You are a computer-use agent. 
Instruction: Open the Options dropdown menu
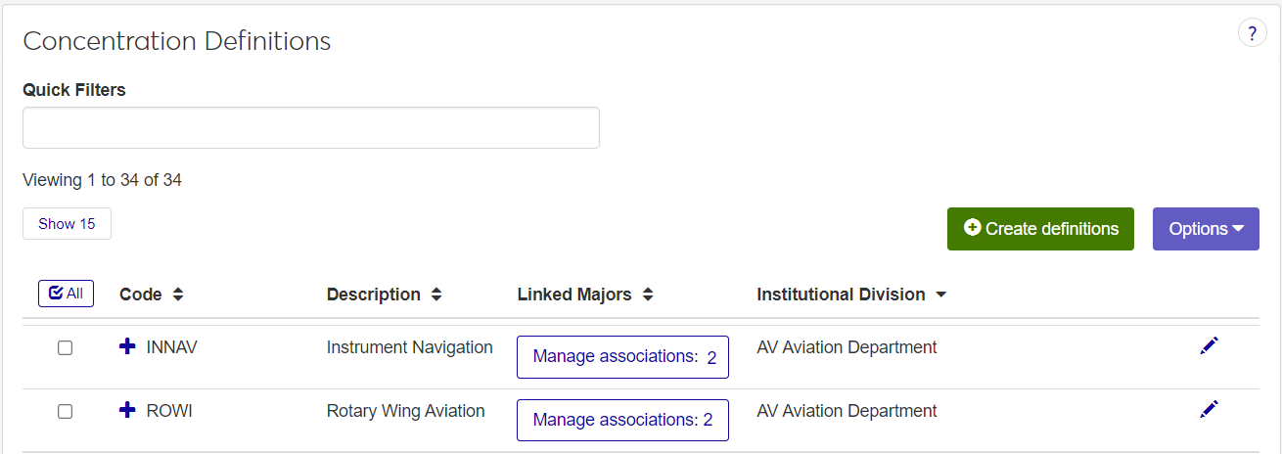(x=1205, y=229)
